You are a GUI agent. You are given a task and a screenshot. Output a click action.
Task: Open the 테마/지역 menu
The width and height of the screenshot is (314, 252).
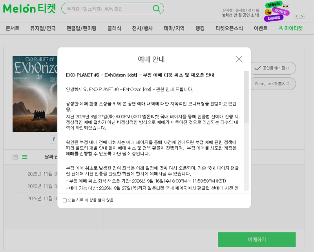point(174,28)
